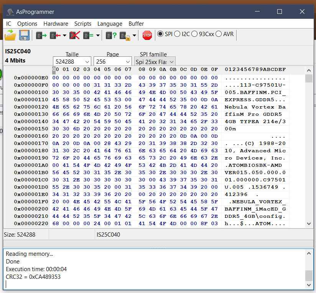
Task: Close the AsProgrammer window
Action: (x=302, y=12)
